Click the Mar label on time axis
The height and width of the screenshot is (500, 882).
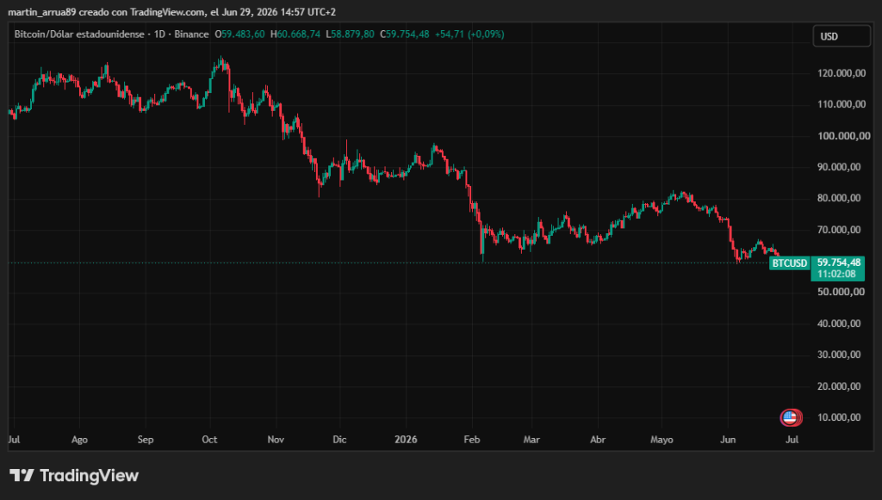coord(531,440)
